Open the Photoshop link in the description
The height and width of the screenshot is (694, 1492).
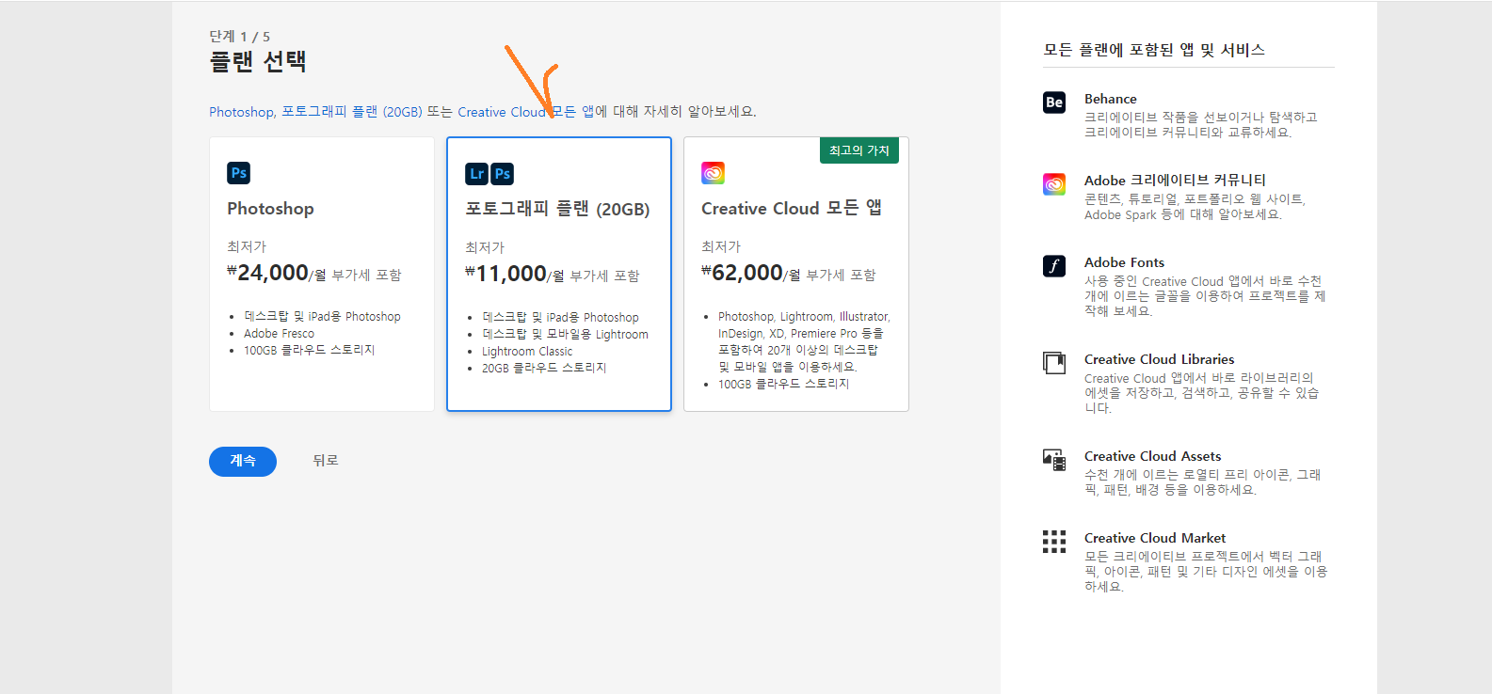click(x=241, y=112)
